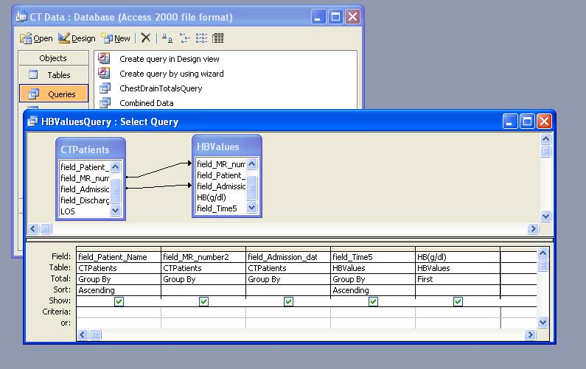This screenshot has width=586, height=369.
Task: Select ChestDrainTotalsQuery in the list
Action: point(161,88)
